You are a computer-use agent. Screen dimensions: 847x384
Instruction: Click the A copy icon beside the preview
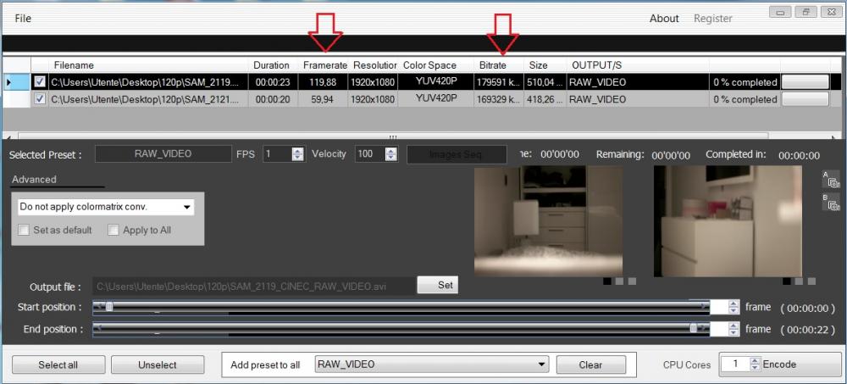point(831,179)
